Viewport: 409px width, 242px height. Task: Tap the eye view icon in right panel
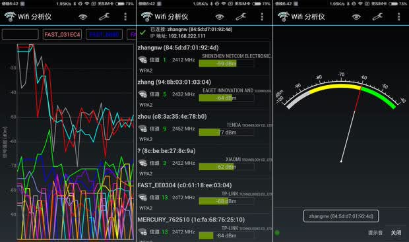point(356,17)
